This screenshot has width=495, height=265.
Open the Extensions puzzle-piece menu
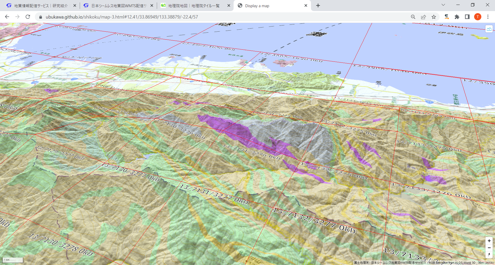pos(457,17)
